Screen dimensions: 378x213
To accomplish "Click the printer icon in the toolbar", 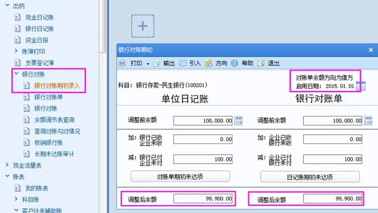I will pyautogui.click(x=122, y=63).
